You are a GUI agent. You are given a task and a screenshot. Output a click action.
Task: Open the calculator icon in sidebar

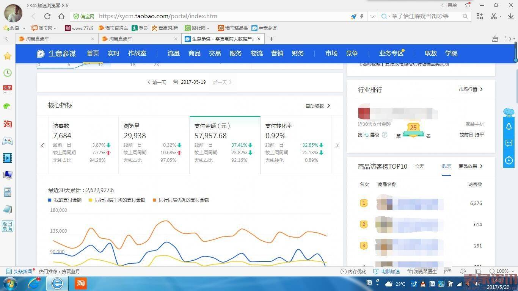8,192
